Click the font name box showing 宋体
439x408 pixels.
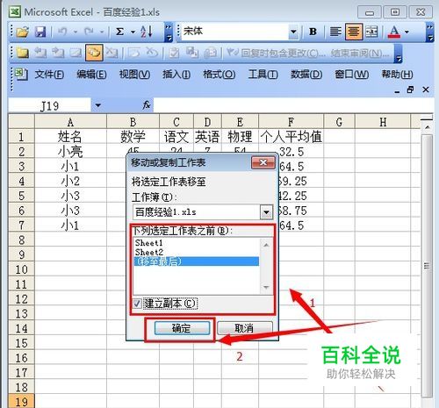tap(234, 32)
